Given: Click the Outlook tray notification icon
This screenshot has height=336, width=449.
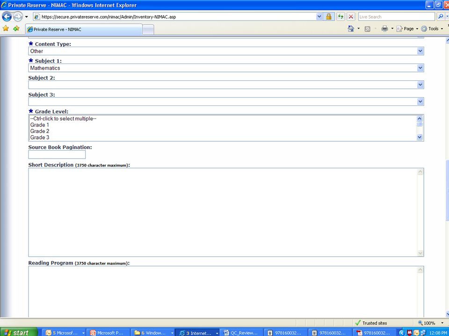Looking at the screenshot, I should tap(416, 333).
